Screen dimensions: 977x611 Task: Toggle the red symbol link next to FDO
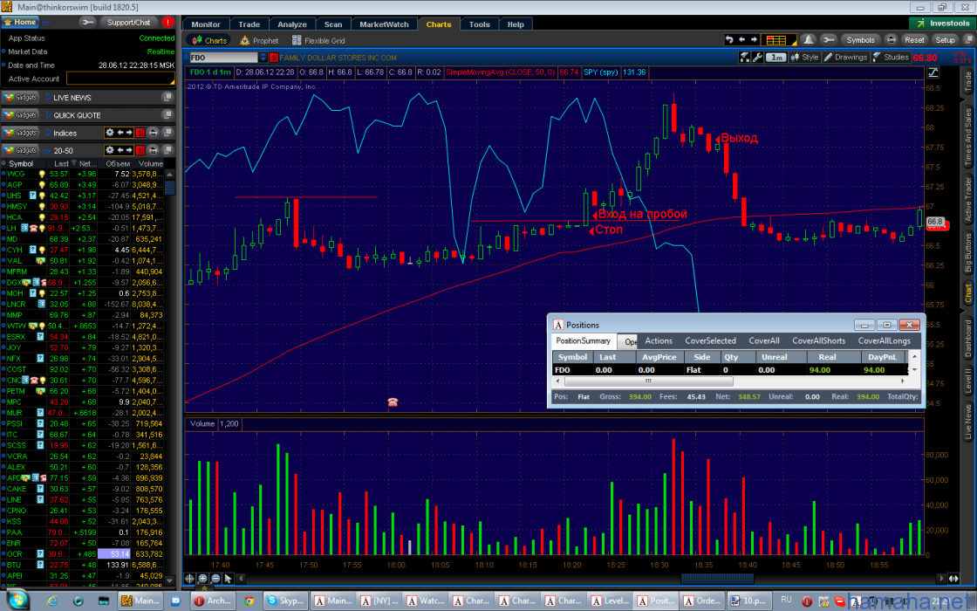(273, 58)
